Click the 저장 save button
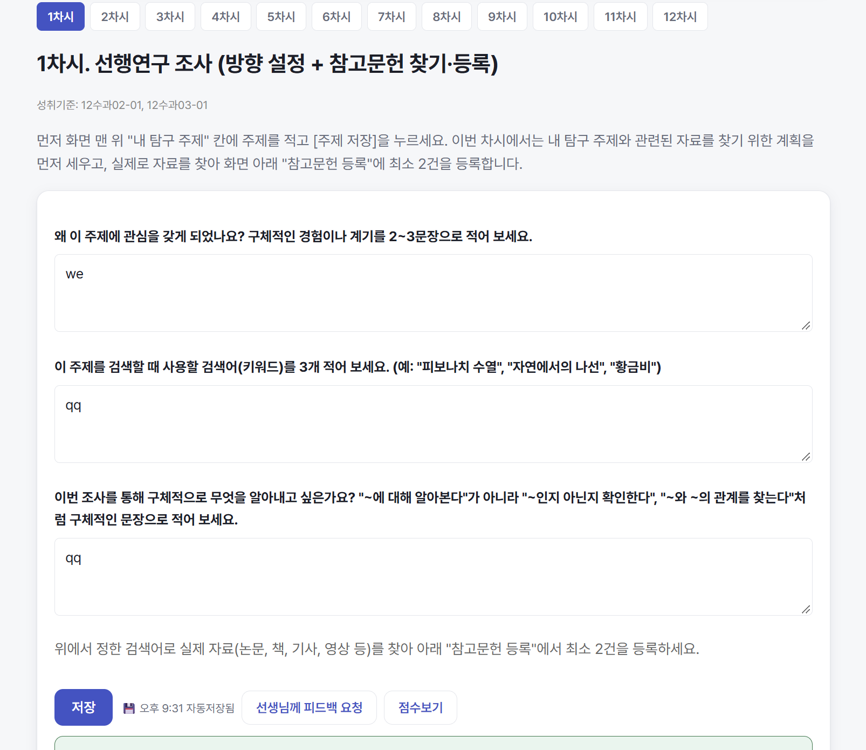 coord(84,707)
